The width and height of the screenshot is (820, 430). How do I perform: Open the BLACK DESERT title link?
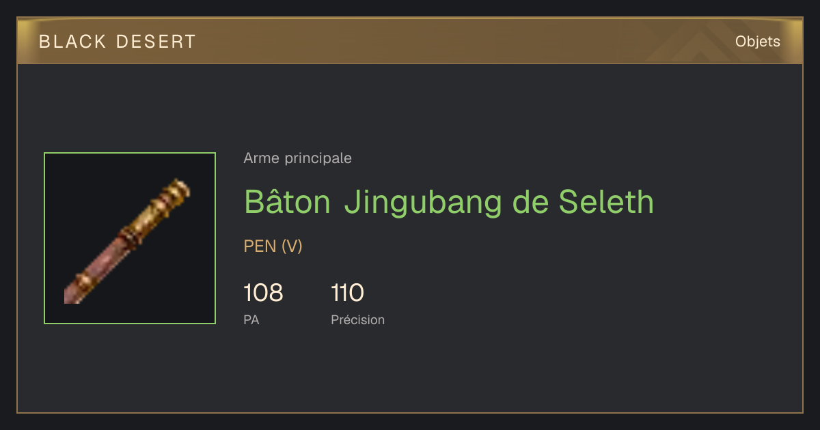point(118,42)
